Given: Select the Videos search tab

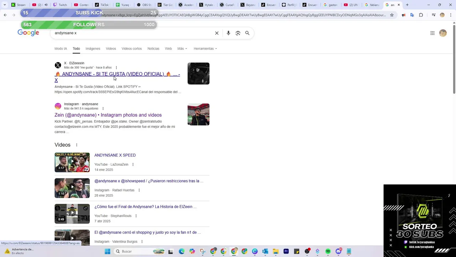Looking at the screenshot, I should (111, 49).
